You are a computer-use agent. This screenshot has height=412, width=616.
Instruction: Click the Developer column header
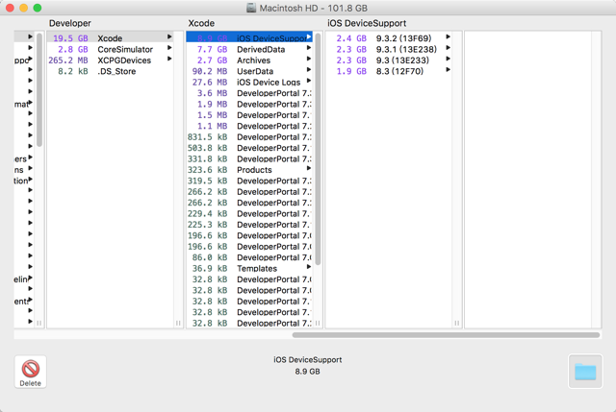click(70, 23)
